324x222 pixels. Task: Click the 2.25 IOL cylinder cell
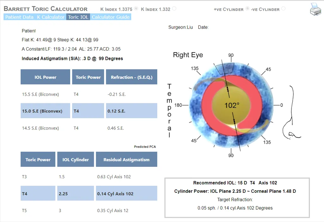[75, 193]
